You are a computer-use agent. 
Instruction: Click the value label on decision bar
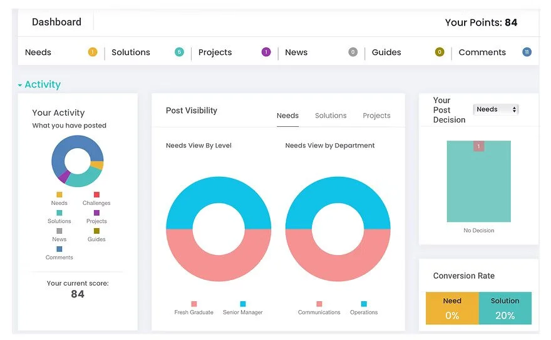(x=478, y=146)
